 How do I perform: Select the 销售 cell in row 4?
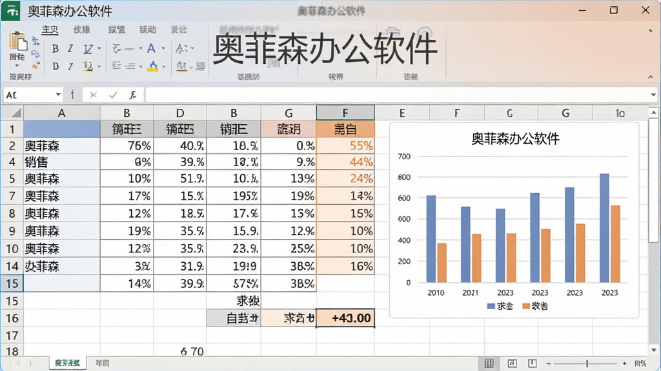point(61,162)
